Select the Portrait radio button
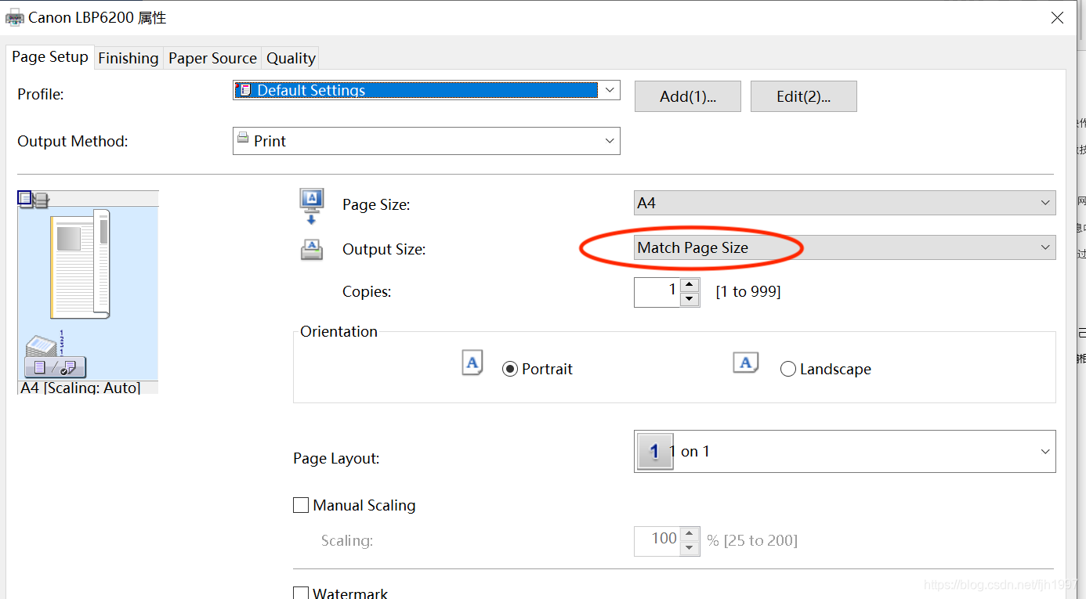 pyautogui.click(x=510, y=369)
